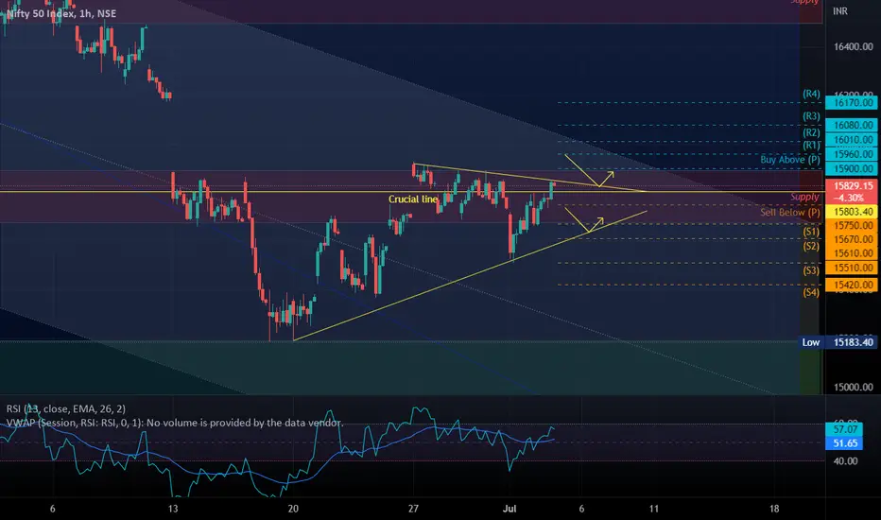Select the (S2) support label
The width and height of the screenshot is (881, 520).
(x=811, y=246)
